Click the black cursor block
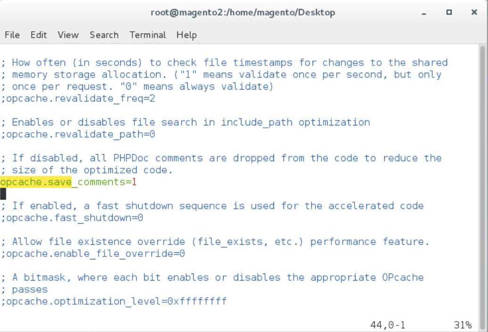The image size is (488, 332). tap(3, 194)
